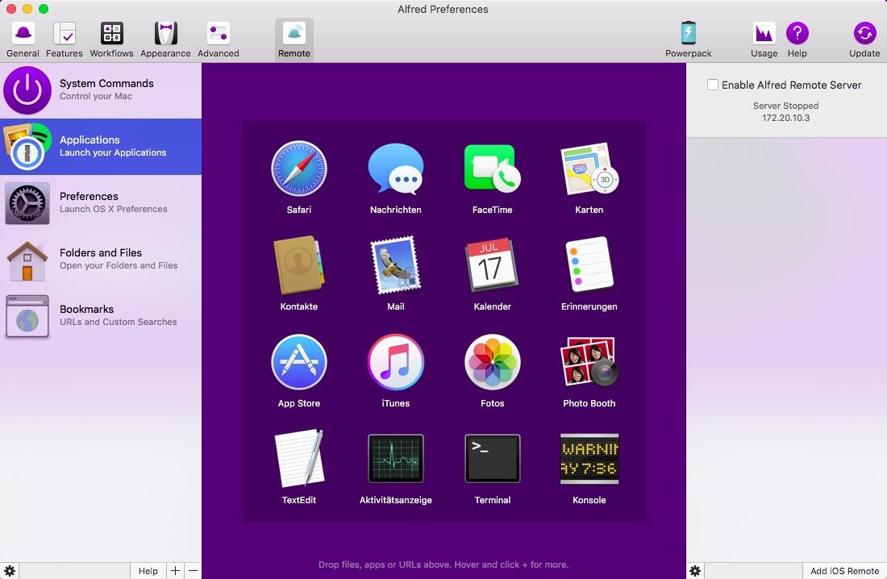Add a new remote page with plus

(x=175, y=570)
